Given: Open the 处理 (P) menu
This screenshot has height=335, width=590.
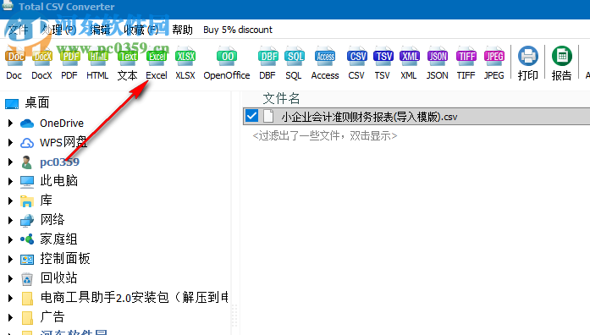Looking at the screenshot, I should 58,30.
